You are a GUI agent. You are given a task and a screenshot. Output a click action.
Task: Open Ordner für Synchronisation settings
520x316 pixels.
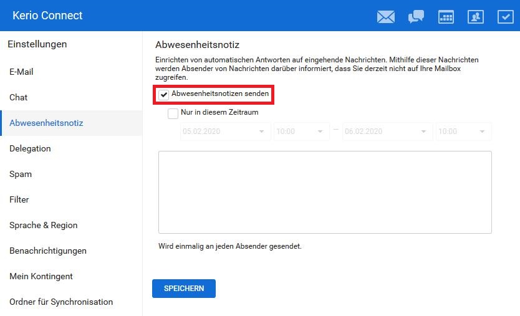pyautogui.click(x=61, y=302)
